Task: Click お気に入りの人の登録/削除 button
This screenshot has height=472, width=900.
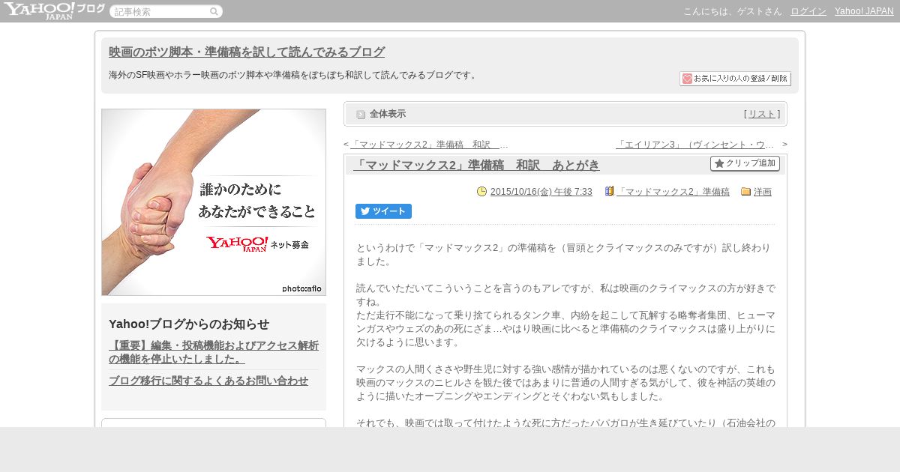Action: tap(735, 79)
